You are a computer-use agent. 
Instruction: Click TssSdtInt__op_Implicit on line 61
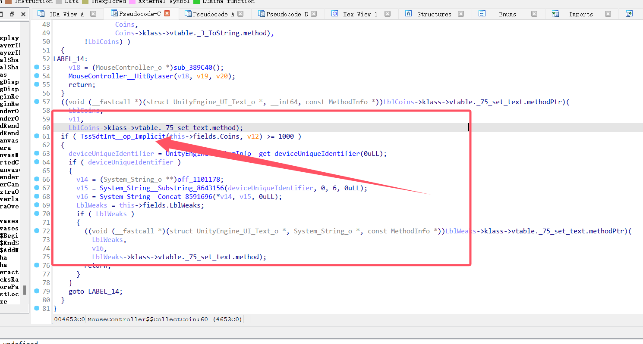[123, 136]
